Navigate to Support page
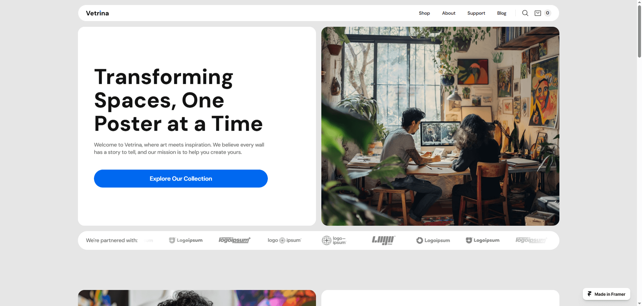The image size is (642, 306). 476,13
